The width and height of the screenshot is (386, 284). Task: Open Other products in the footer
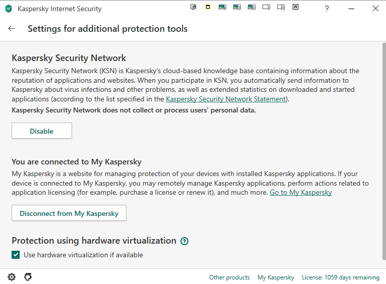click(229, 277)
